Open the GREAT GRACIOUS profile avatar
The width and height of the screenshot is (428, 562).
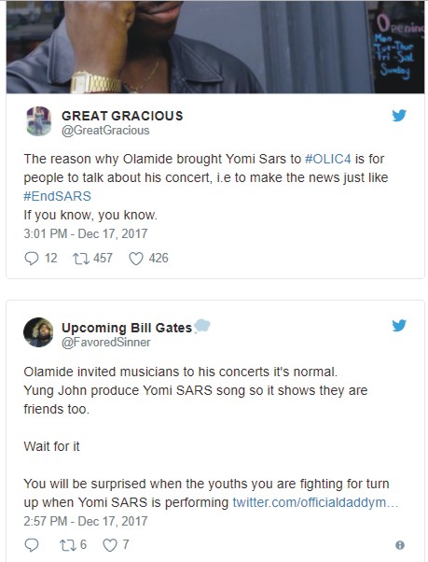[x=38, y=121]
